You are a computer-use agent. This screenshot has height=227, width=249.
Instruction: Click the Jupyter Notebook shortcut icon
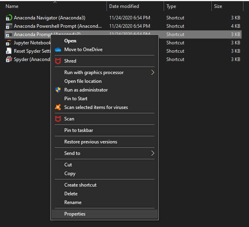pyautogui.click(x=9, y=43)
